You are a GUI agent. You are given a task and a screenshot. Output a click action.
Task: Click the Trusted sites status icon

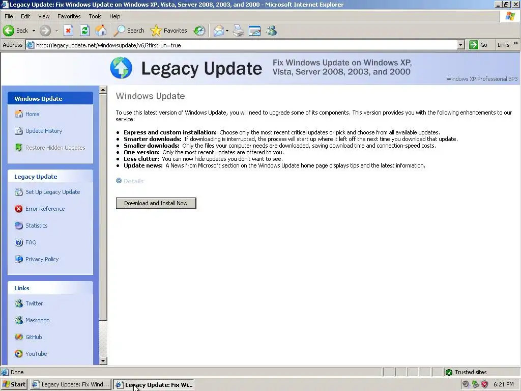[x=449, y=372]
